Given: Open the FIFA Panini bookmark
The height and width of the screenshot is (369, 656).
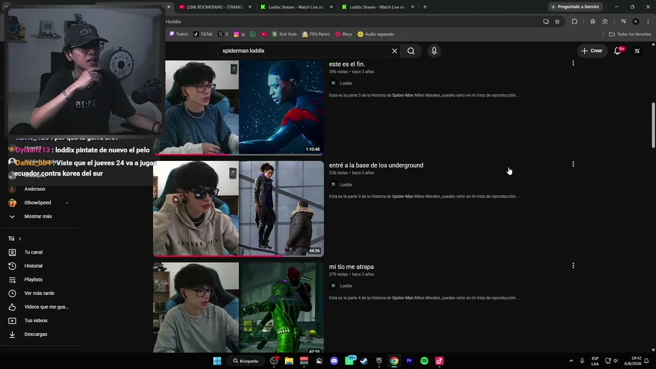Looking at the screenshot, I should point(316,34).
